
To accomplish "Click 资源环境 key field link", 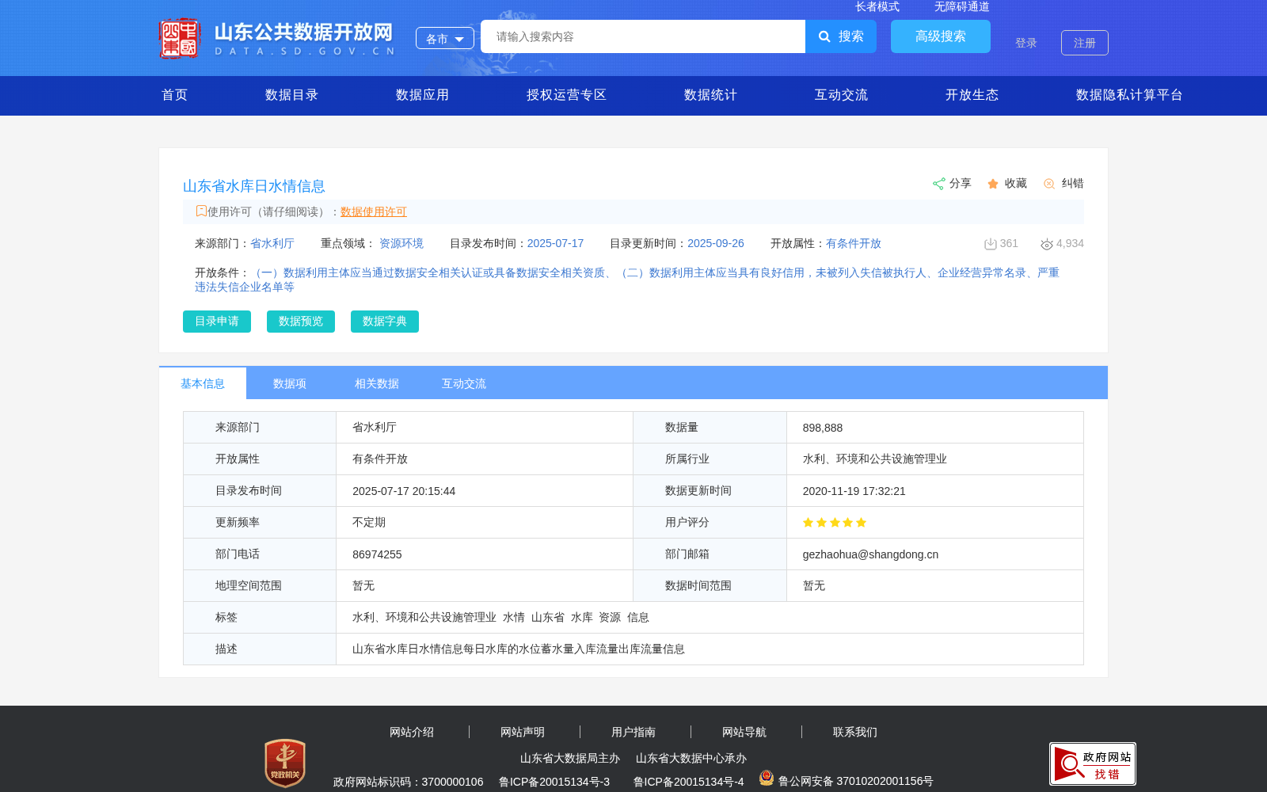I will [x=401, y=243].
